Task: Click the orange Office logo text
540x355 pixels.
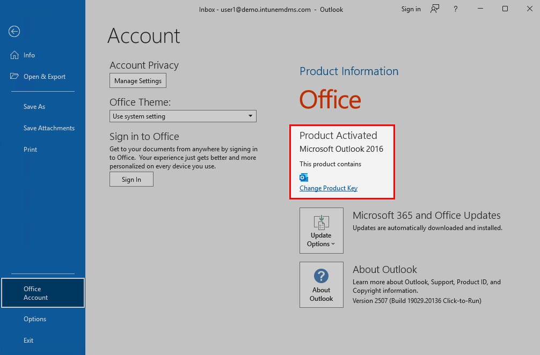Action: click(330, 99)
